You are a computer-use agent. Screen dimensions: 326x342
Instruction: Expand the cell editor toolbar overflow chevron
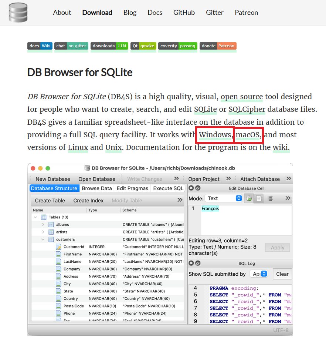288,198
